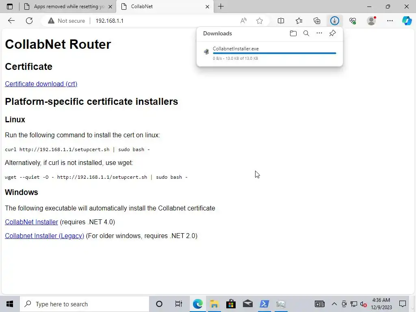The height and width of the screenshot is (312, 416).
Task: Open Cortana circle icon on taskbar
Action: [x=159, y=304]
